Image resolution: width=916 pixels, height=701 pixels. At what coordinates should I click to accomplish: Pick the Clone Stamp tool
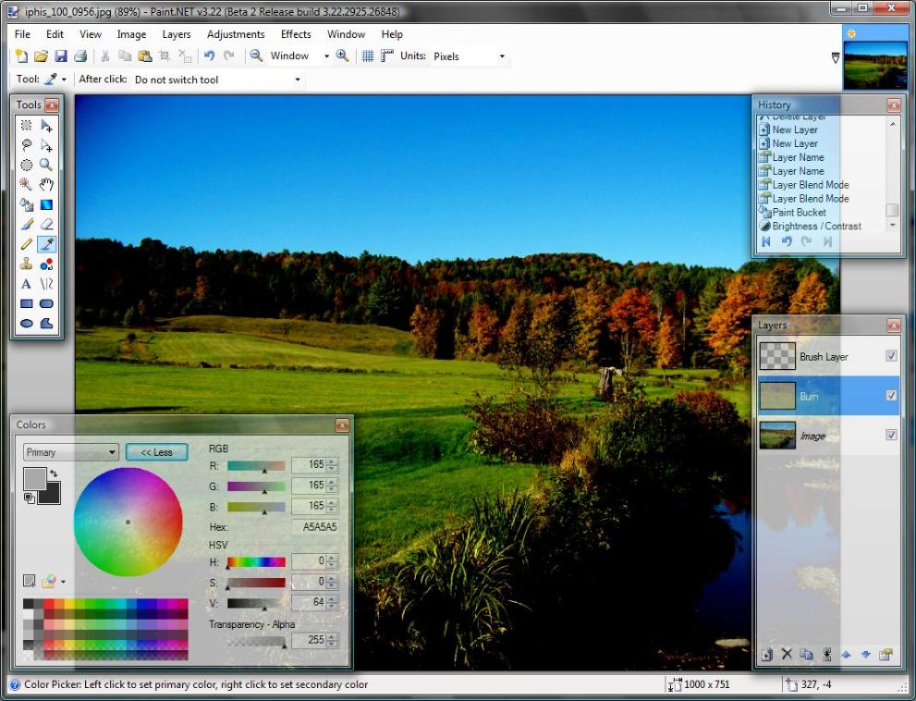[26, 264]
